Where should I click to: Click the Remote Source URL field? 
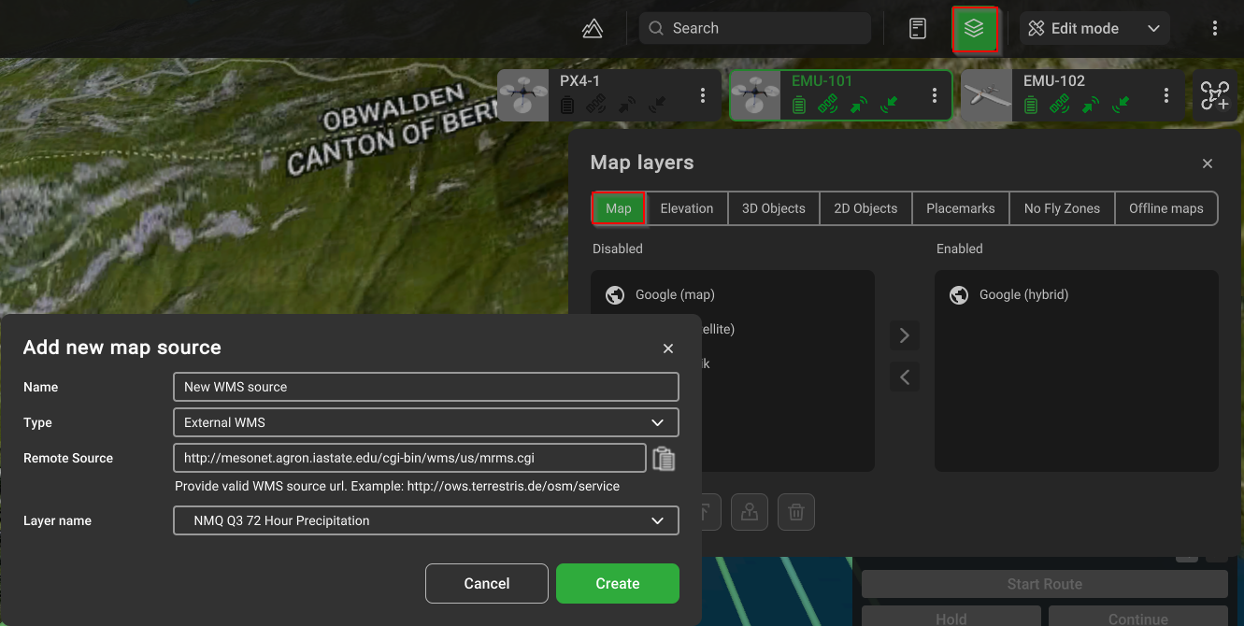pos(409,458)
